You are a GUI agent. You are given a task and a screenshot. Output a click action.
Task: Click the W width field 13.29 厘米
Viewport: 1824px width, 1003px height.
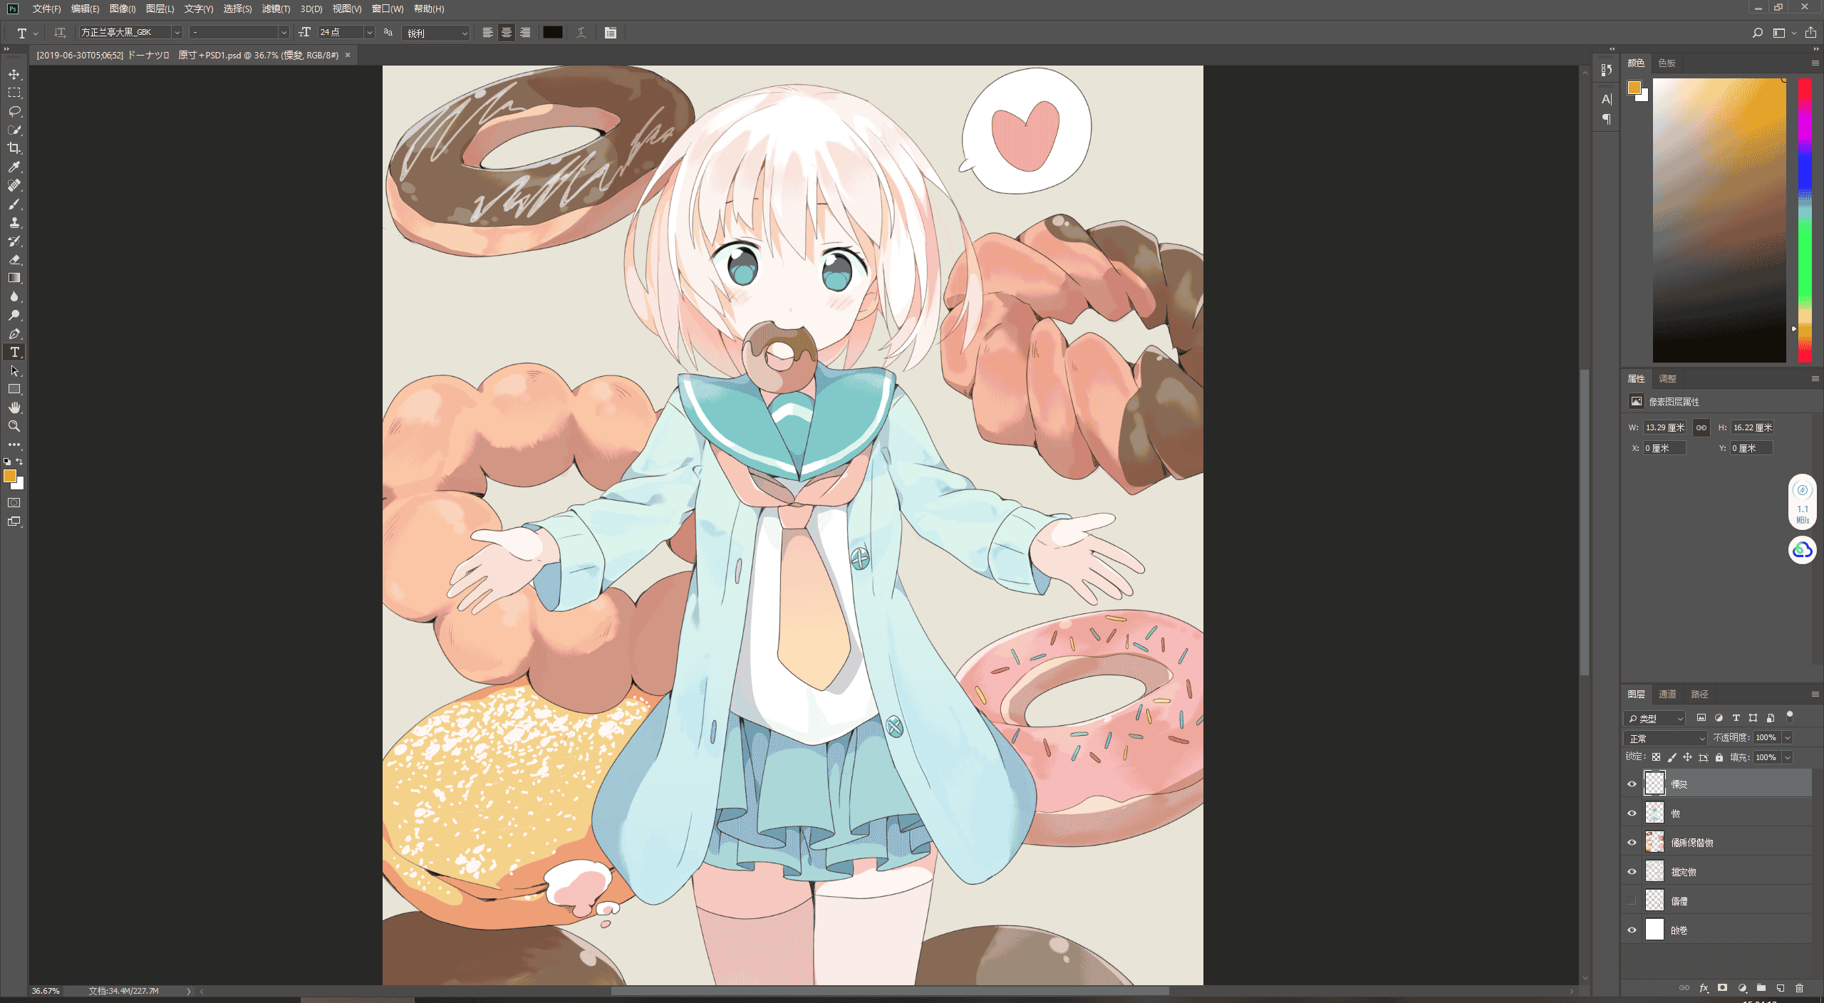(x=1664, y=427)
